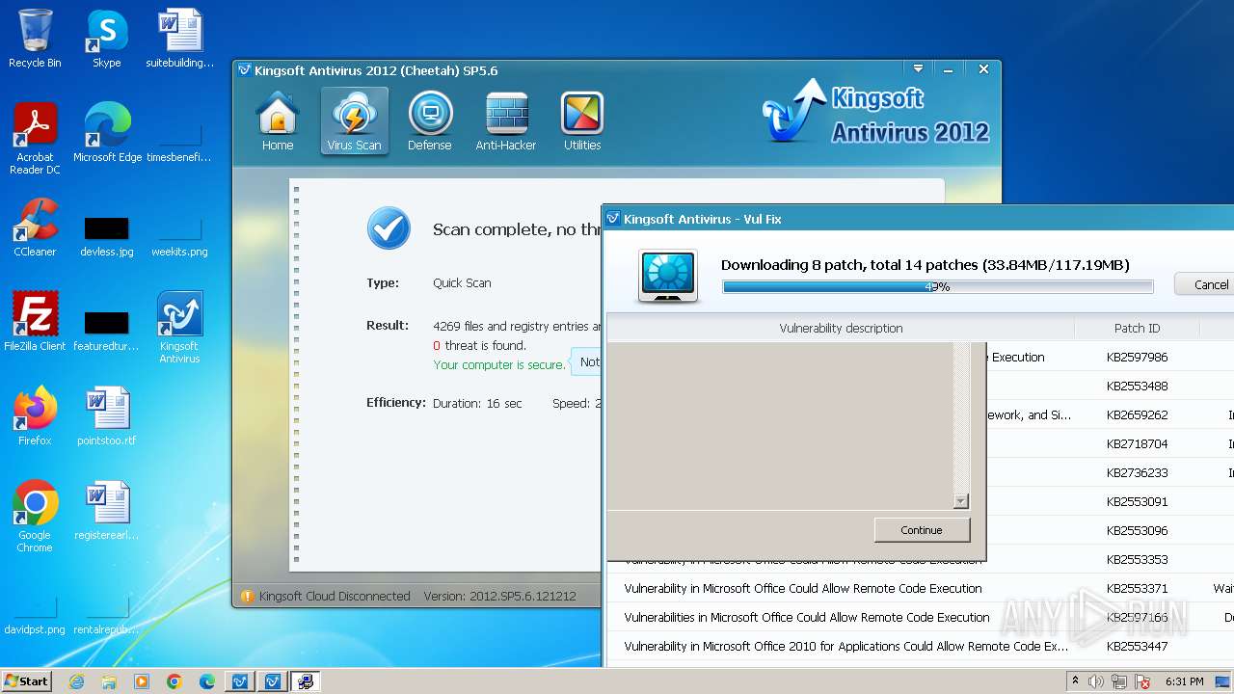1234x694 pixels.
Task: Click the blue checkmark scan-complete icon
Action: point(389,229)
